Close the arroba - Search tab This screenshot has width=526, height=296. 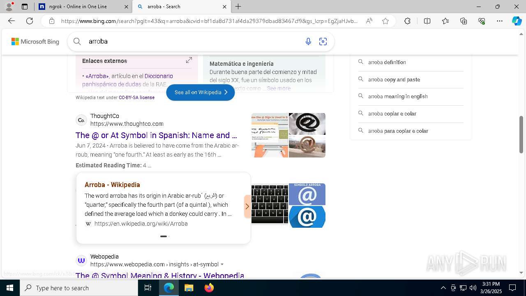click(224, 7)
